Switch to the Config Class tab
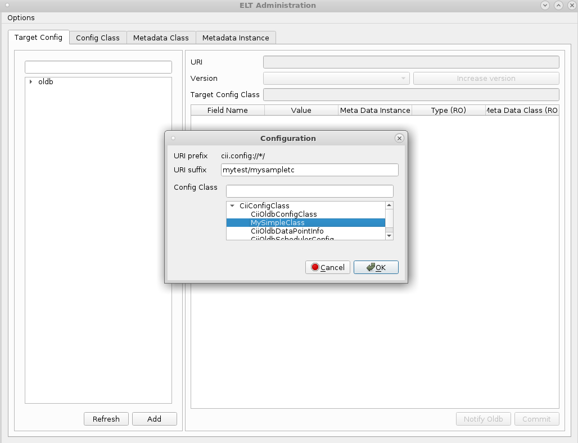The image size is (578, 443). 98,38
